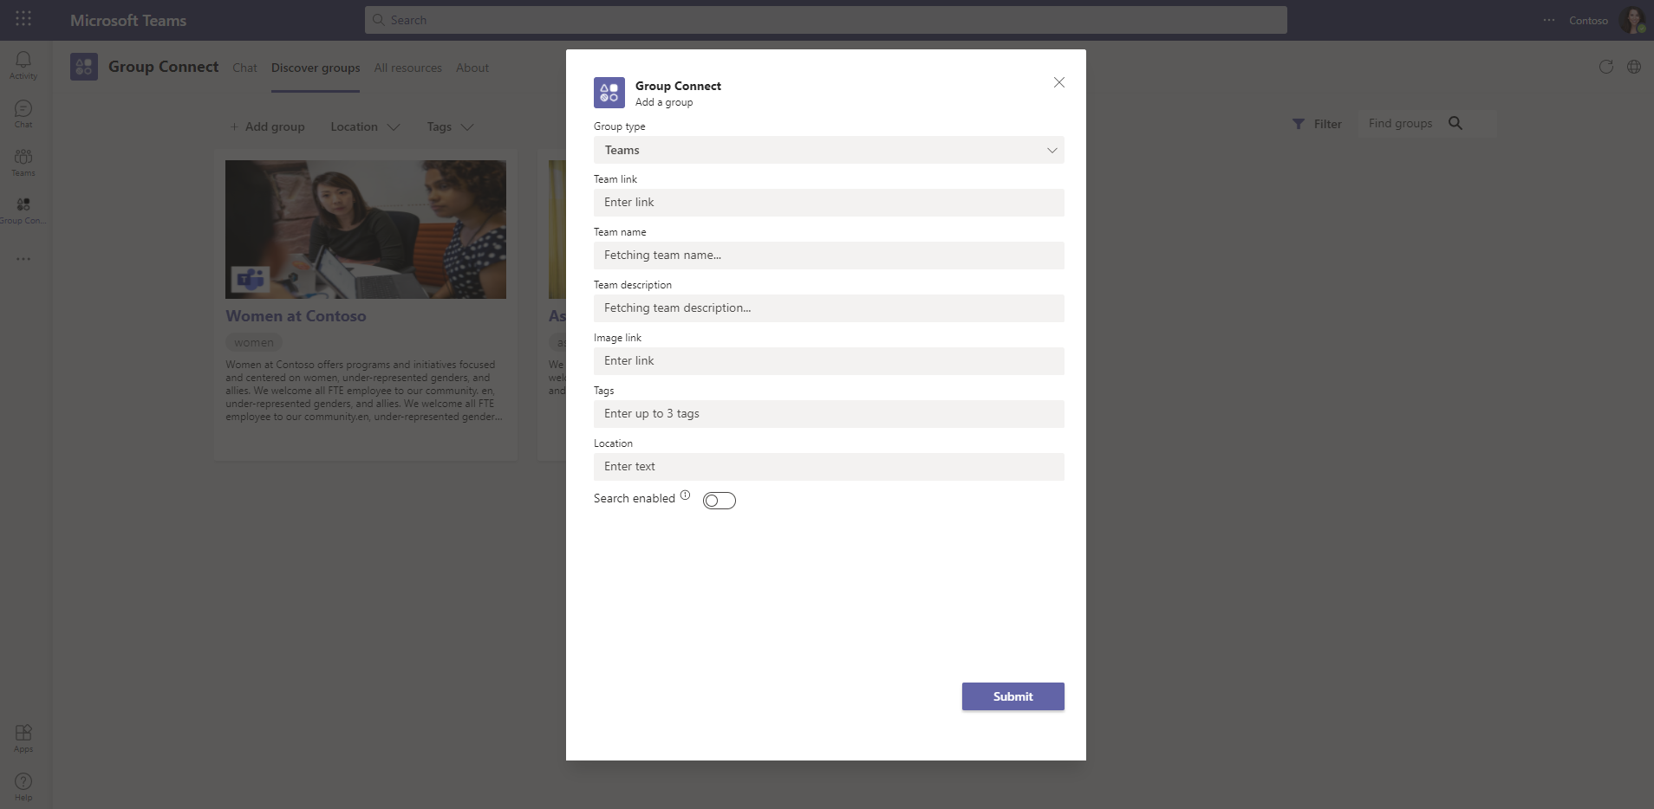
Task: Open Help in the left rail
Action: pyautogui.click(x=23, y=786)
